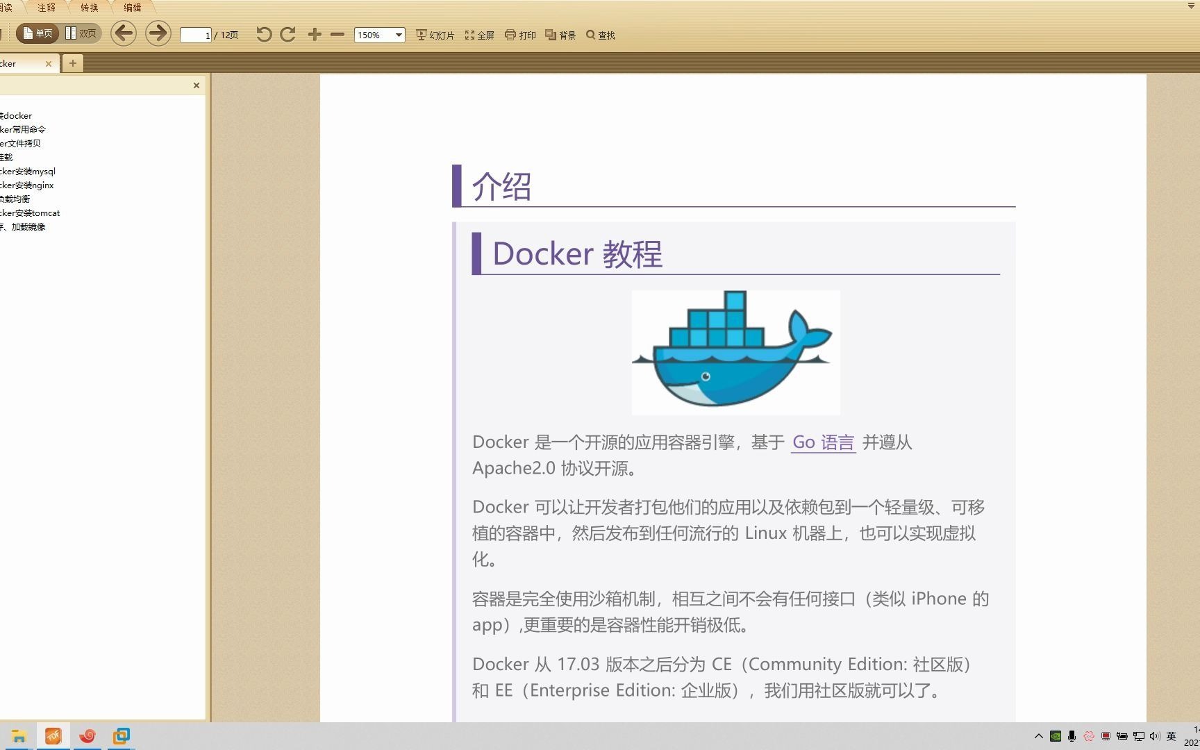Switch to the 注释 annotation tab
This screenshot has height=750, width=1200.
click(47, 8)
